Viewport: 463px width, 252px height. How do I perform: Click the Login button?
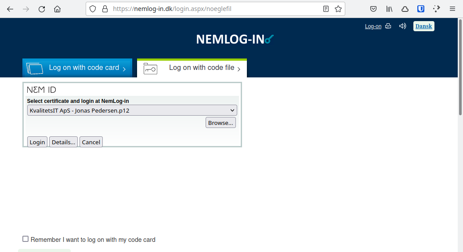[37, 142]
